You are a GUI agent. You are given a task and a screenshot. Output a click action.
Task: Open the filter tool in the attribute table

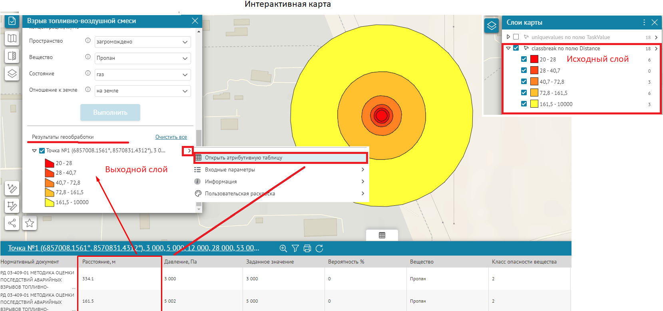point(295,248)
